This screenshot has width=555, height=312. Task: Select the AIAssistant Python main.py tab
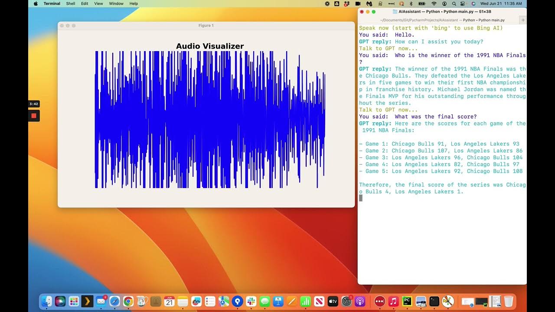(442, 20)
